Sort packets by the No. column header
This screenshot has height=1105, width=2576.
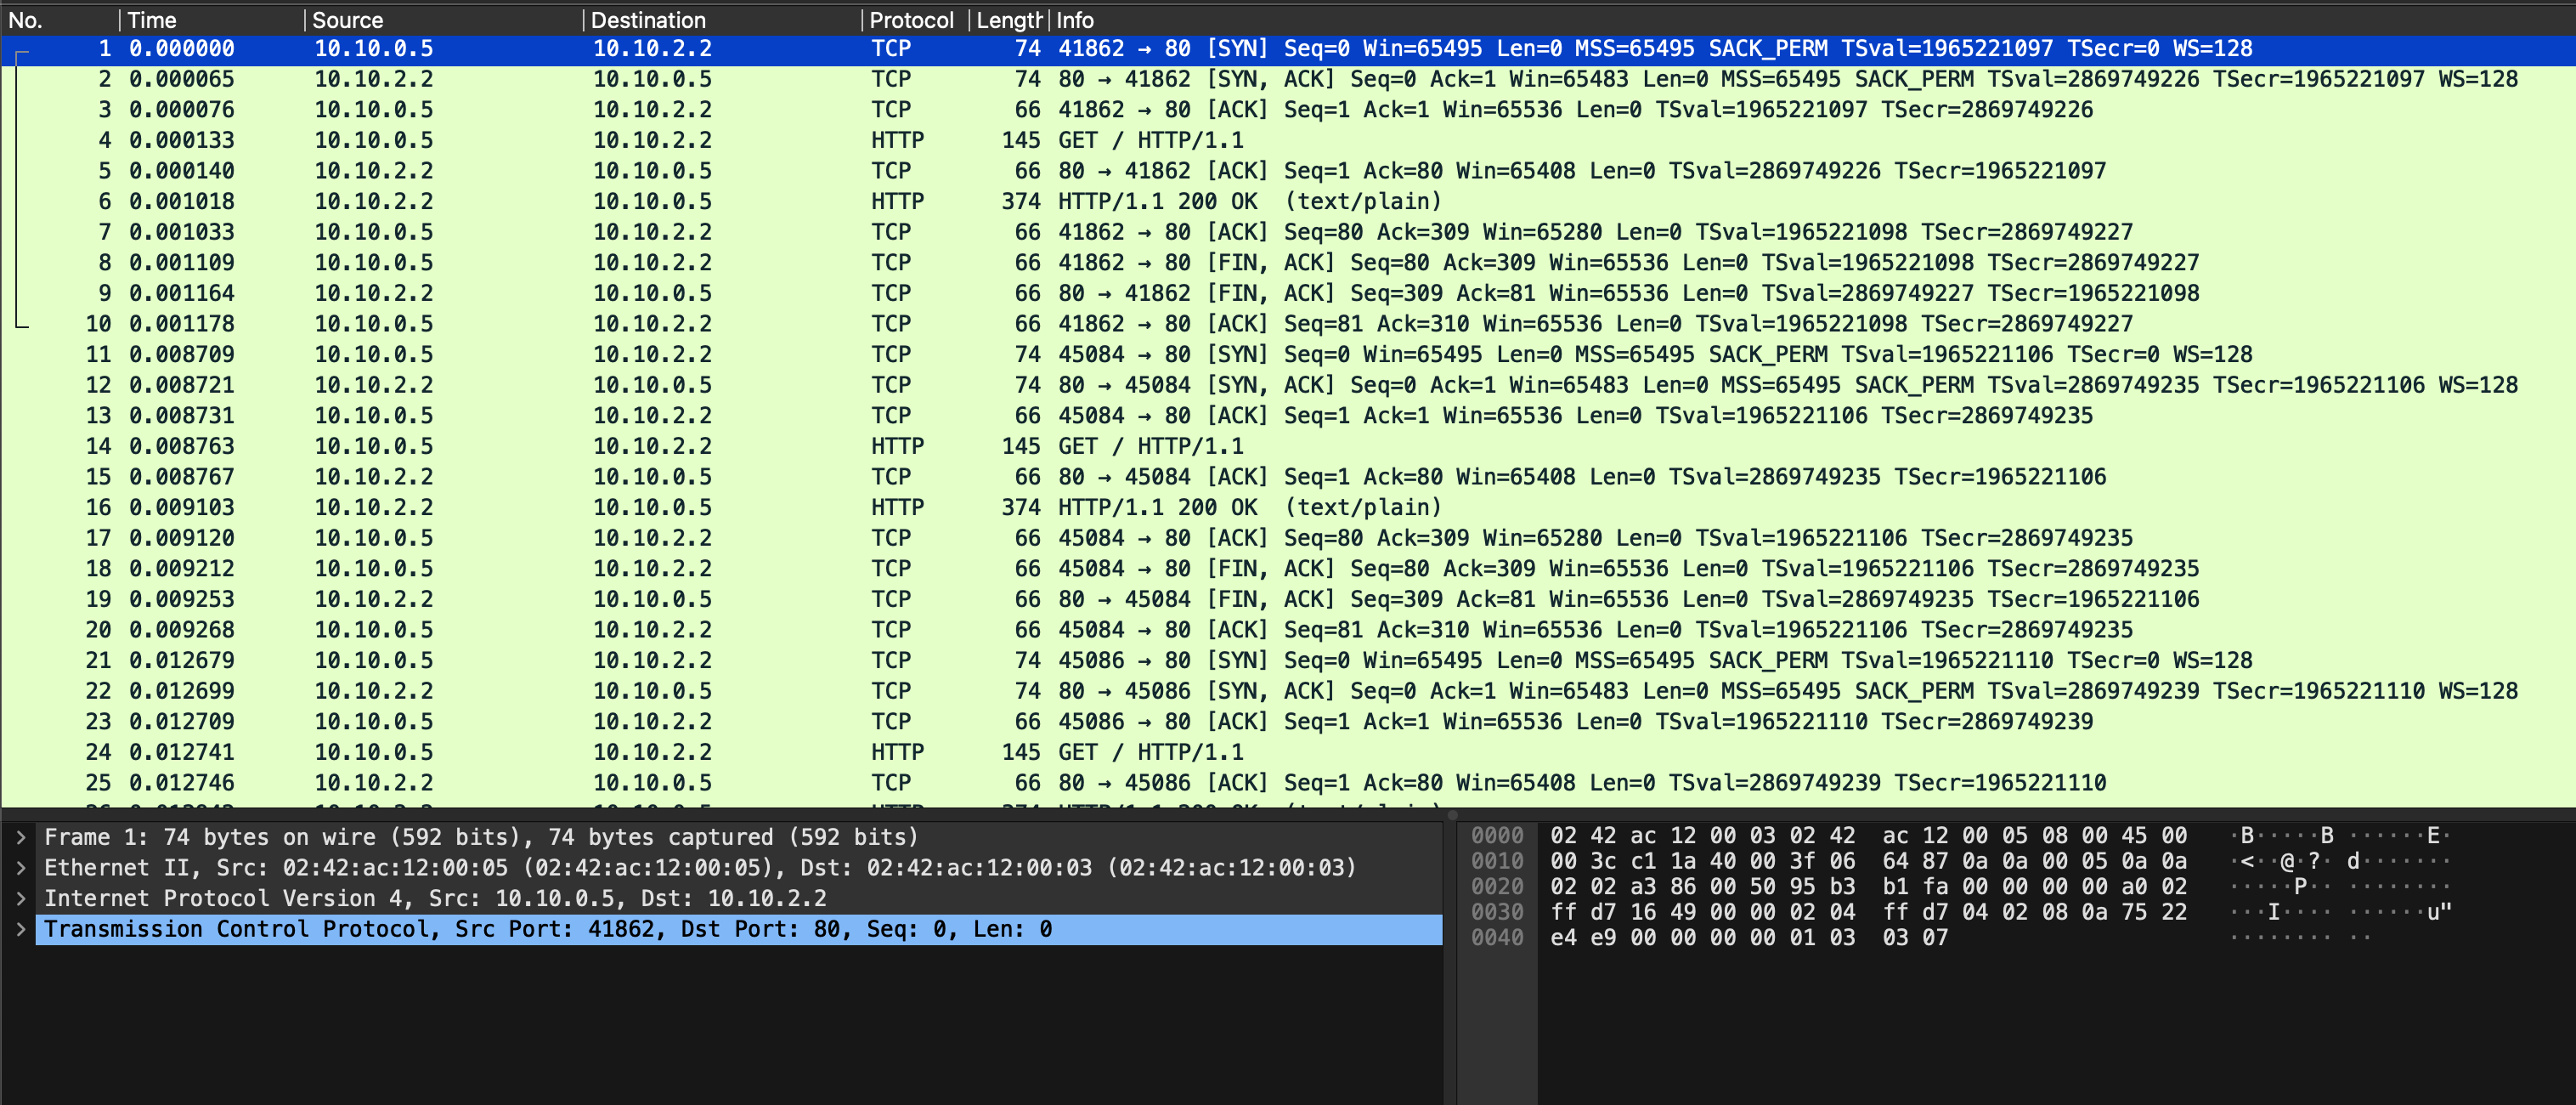click(26, 20)
